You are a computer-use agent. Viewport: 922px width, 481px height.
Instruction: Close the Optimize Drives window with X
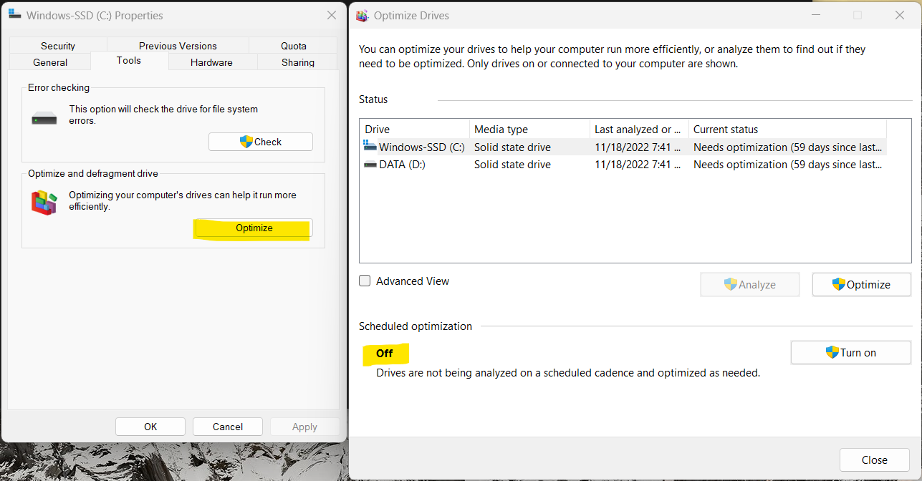point(900,15)
